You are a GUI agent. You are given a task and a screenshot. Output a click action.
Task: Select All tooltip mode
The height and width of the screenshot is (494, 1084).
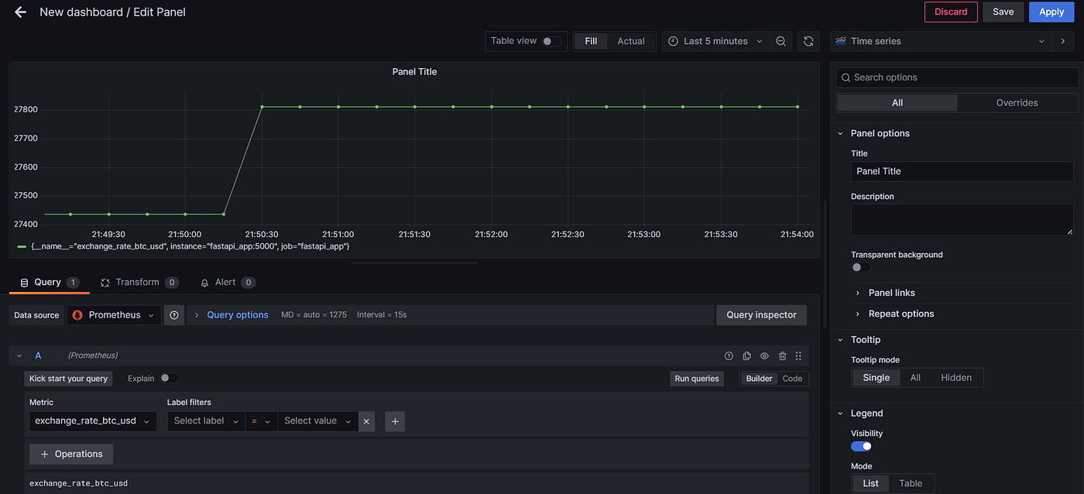[915, 377]
